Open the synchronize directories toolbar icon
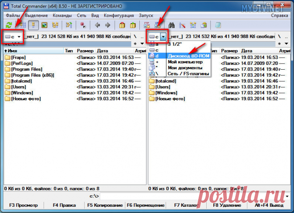The height and width of the screenshot is (213, 294). coord(193,25)
